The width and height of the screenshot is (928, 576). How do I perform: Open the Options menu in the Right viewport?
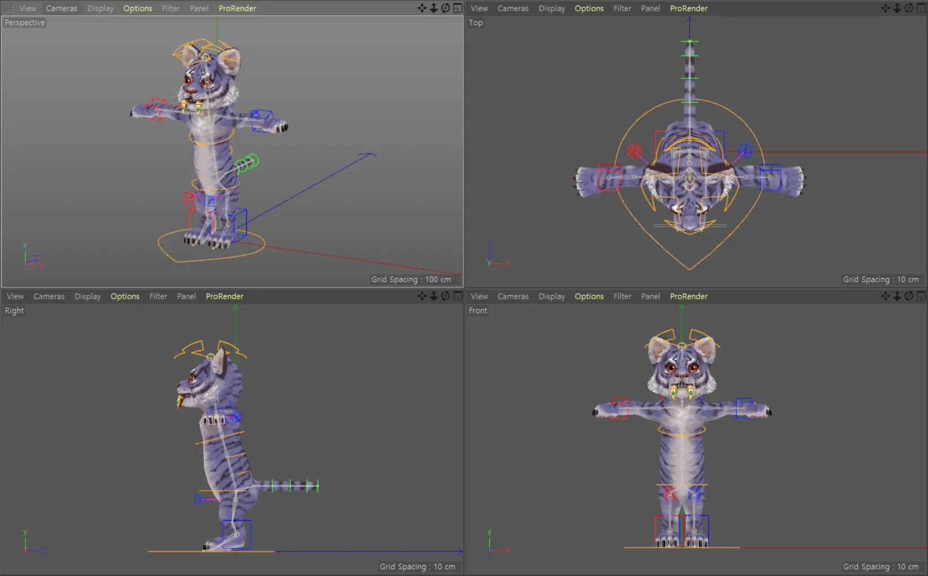[x=125, y=296]
